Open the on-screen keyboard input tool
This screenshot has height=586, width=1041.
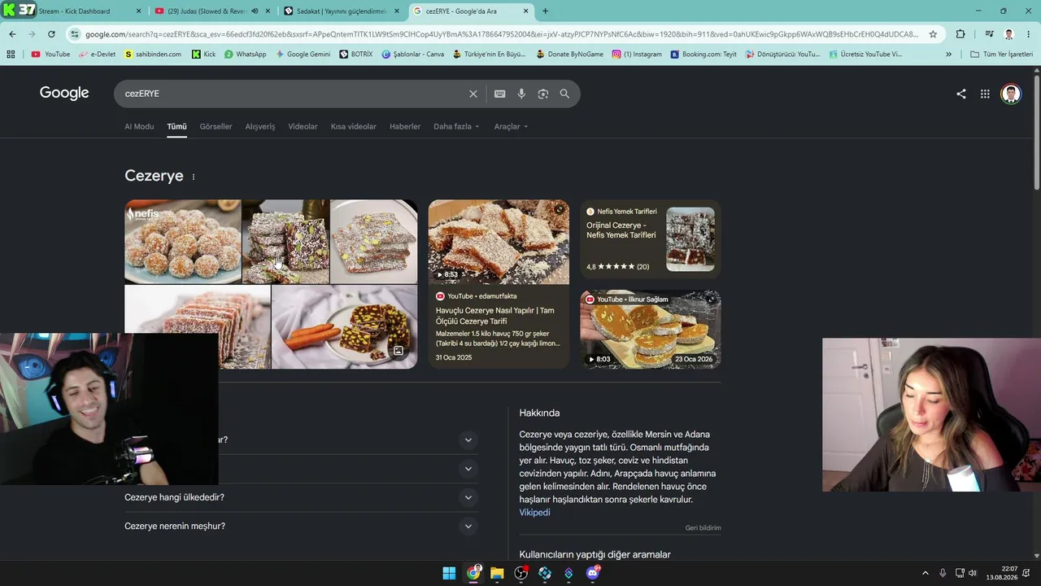pos(500,94)
